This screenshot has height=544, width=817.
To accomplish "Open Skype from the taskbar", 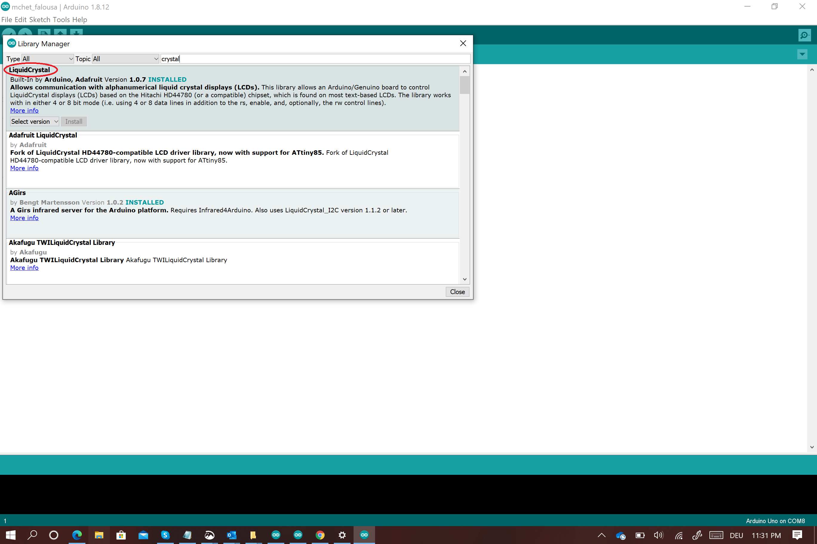I will (x=165, y=535).
